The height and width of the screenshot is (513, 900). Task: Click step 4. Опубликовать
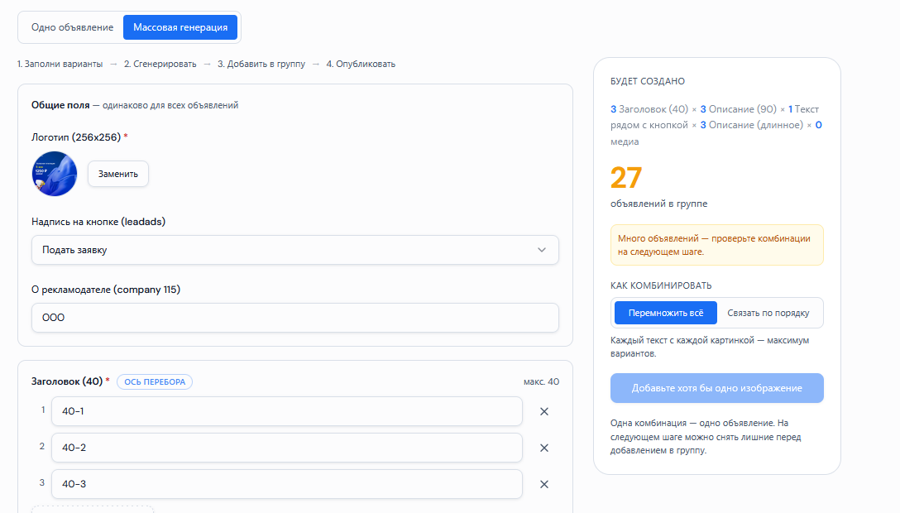click(x=361, y=64)
